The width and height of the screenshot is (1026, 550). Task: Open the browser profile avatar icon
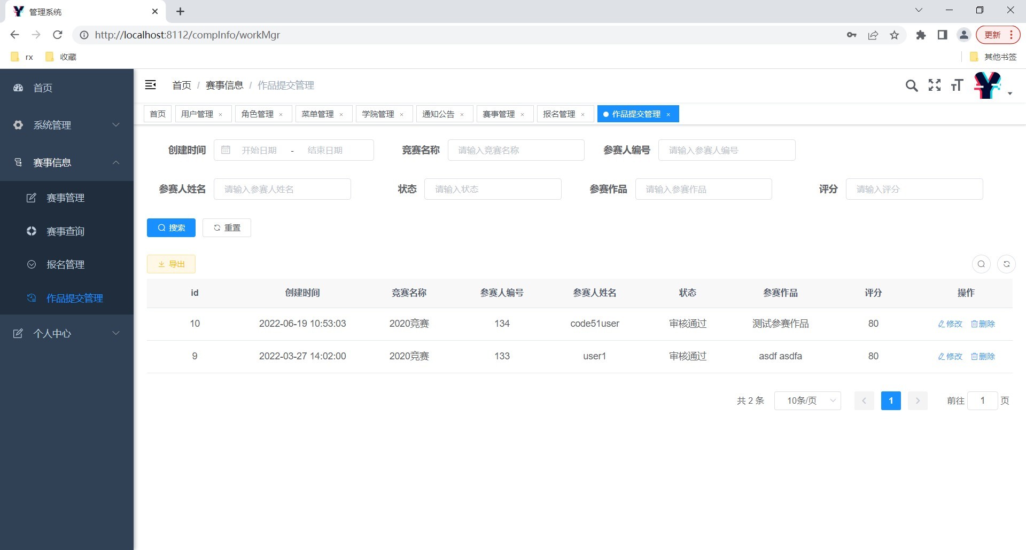(x=964, y=35)
